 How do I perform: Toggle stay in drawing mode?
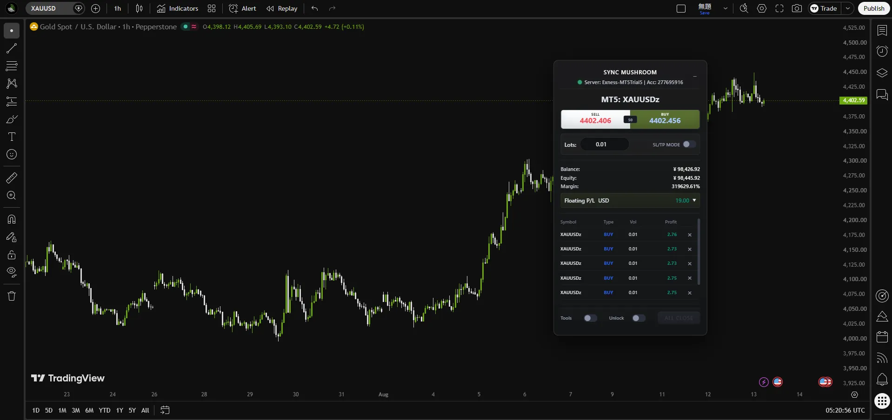click(x=12, y=237)
